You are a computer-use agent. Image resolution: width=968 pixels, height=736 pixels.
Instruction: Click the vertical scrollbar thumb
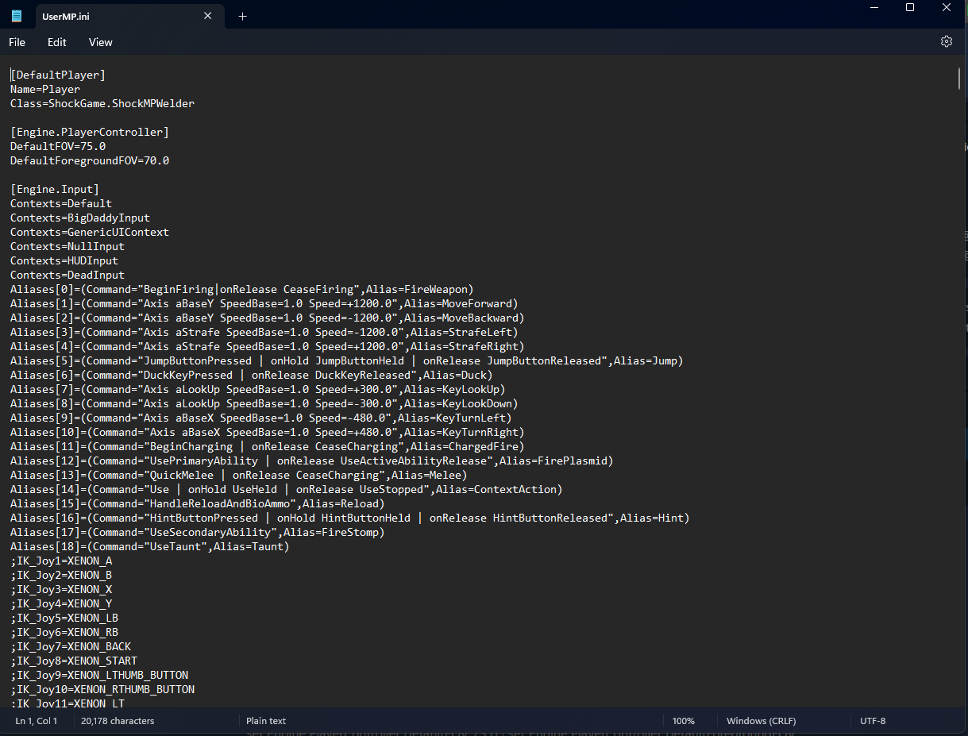click(960, 79)
